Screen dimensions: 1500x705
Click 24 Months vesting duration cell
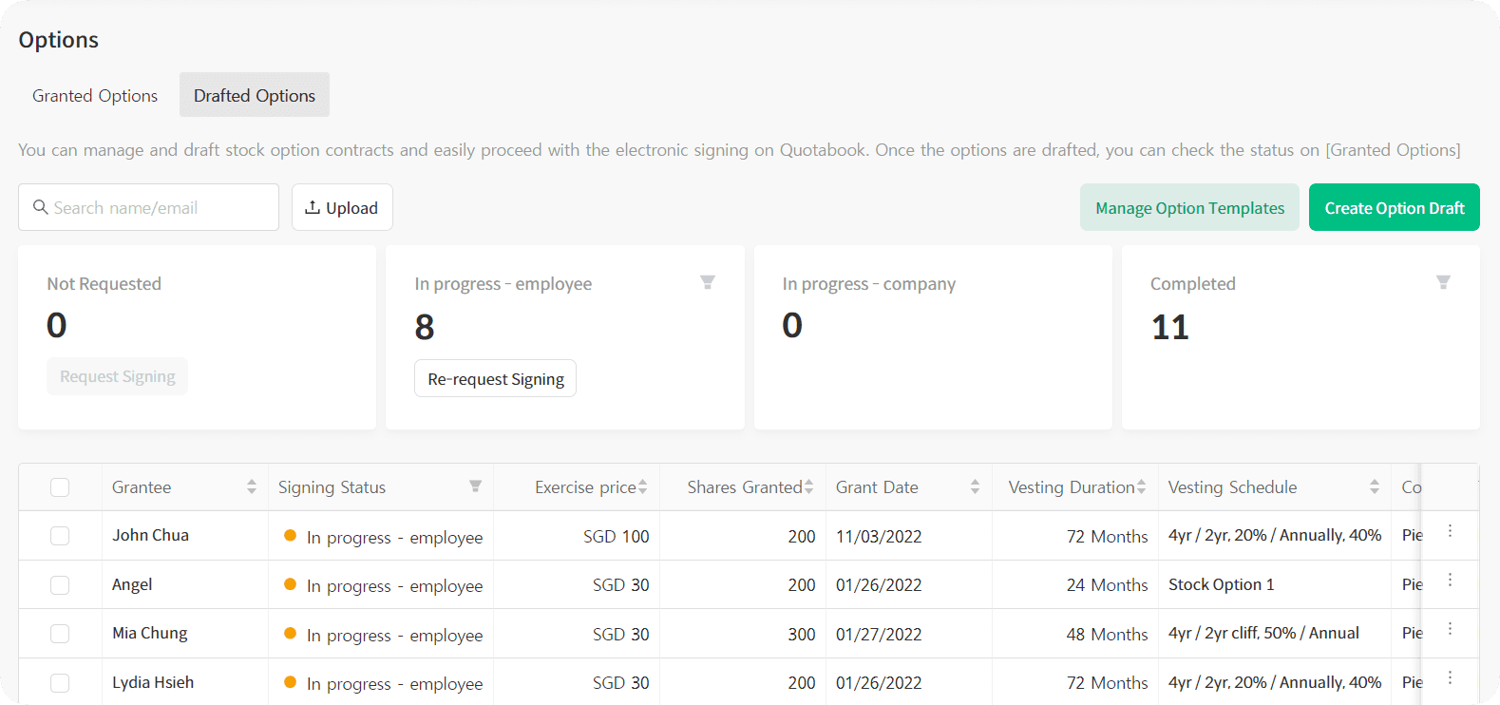(1107, 584)
